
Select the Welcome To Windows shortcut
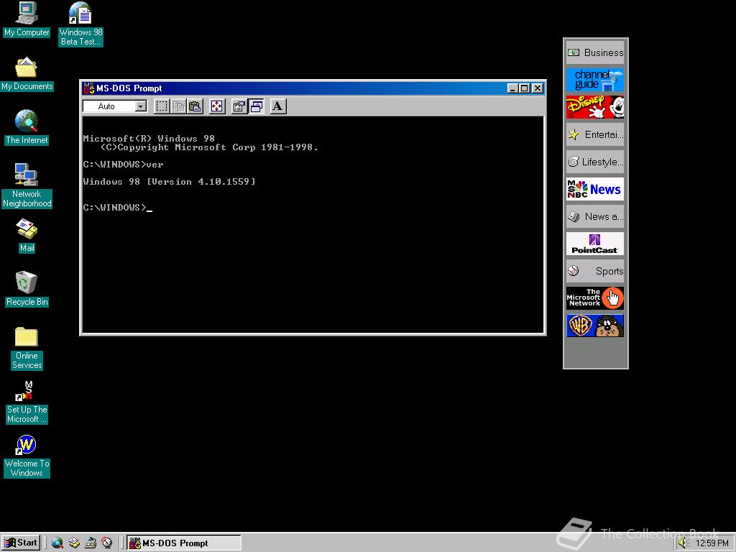point(27,456)
